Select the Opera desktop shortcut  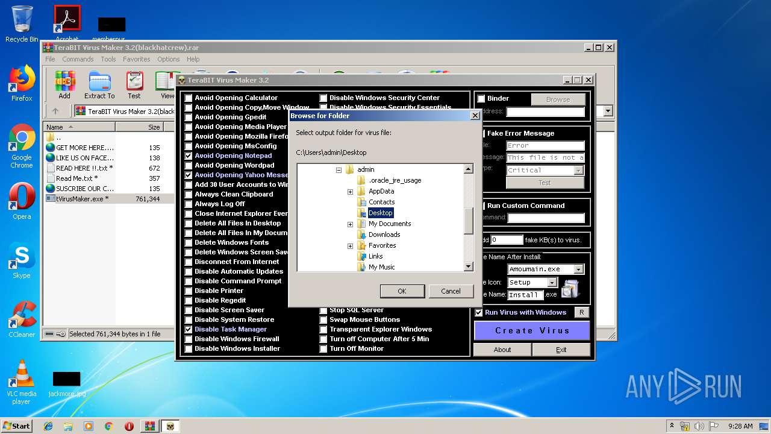coord(22,201)
